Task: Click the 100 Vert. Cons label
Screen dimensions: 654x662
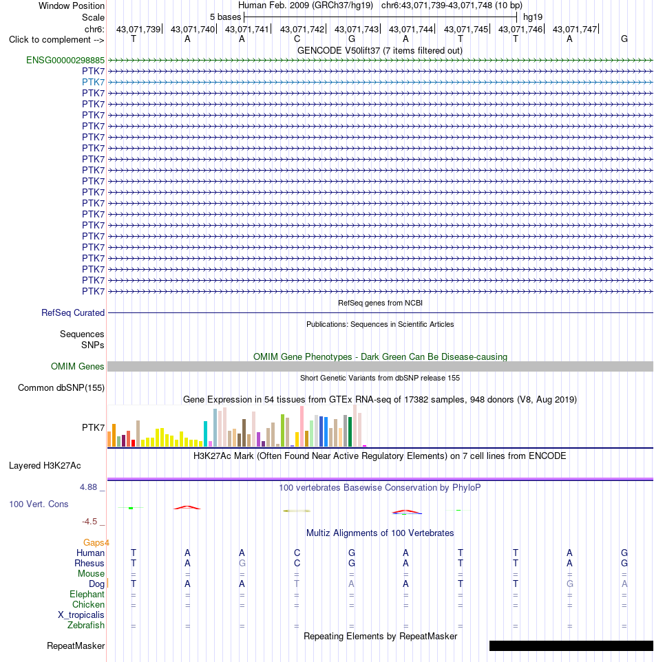Action: coord(39,504)
